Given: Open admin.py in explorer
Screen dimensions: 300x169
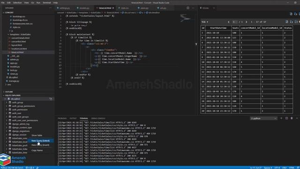Looking at the screenshot, I should pyautogui.click(x=15, y=60).
